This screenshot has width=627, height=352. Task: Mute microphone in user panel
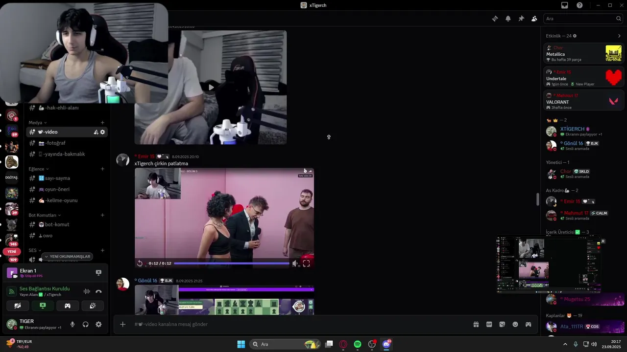tap(72, 324)
